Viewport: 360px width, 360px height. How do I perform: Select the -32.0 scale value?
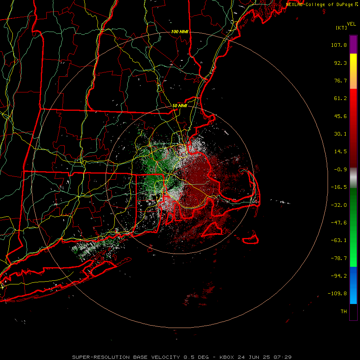(x=339, y=205)
